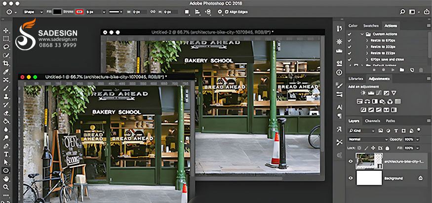Select the Lasso tool
Viewport: 432px width, 203px height.
click(x=6, y=47)
